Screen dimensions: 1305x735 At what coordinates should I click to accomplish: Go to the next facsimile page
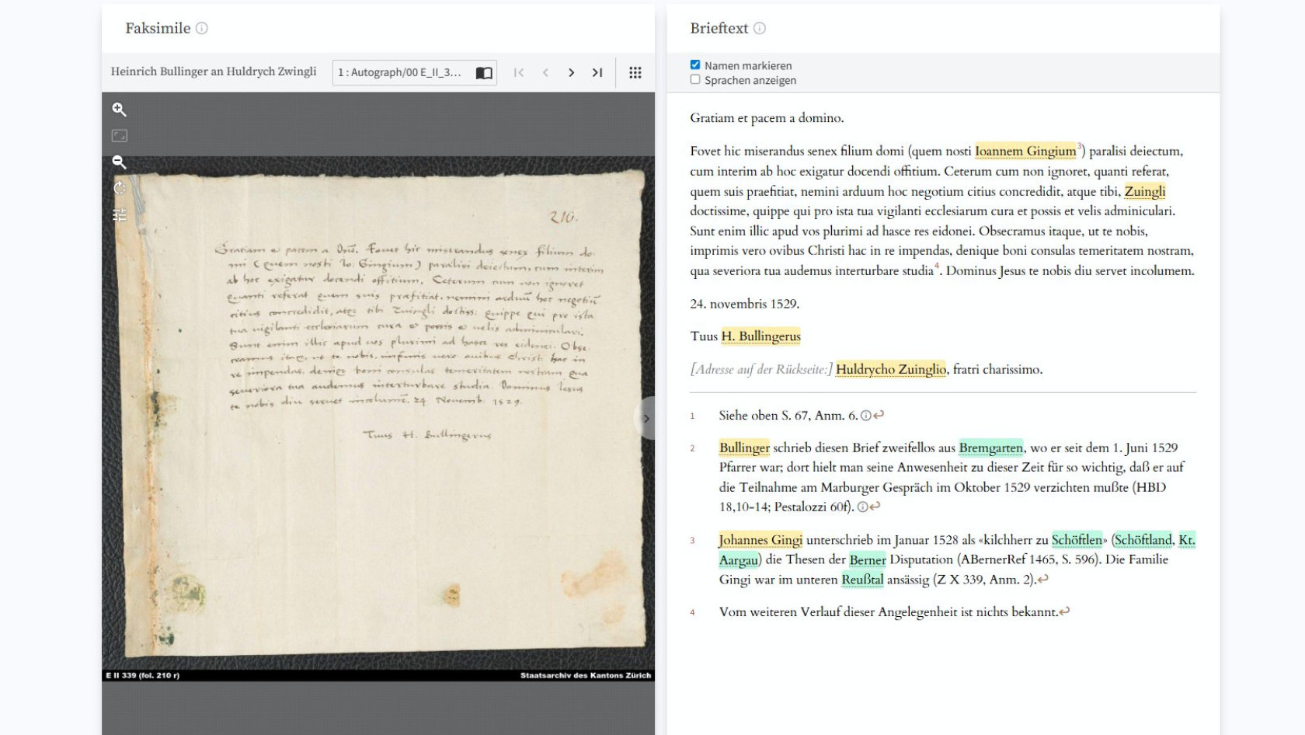point(571,72)
